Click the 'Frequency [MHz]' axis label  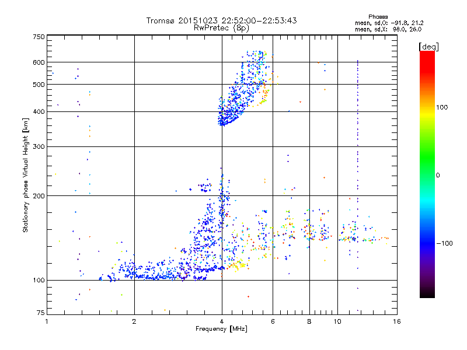click(x=221, y=329)
